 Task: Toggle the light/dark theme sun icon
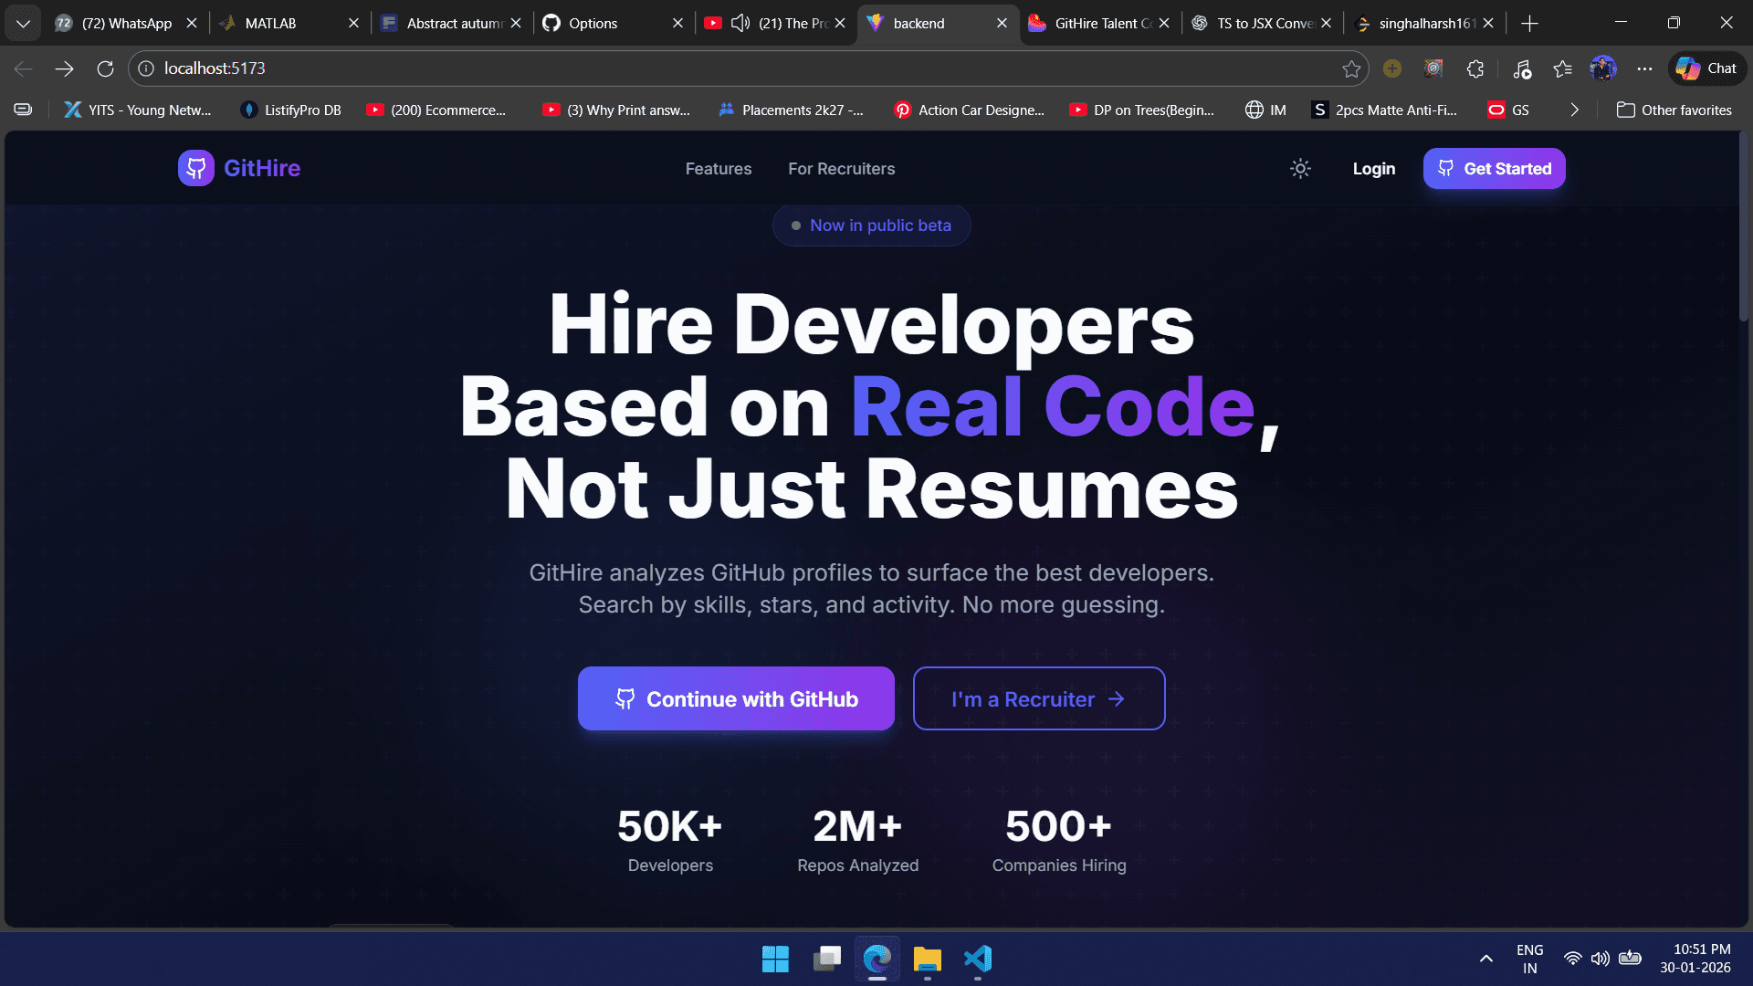coord(1300,168)
